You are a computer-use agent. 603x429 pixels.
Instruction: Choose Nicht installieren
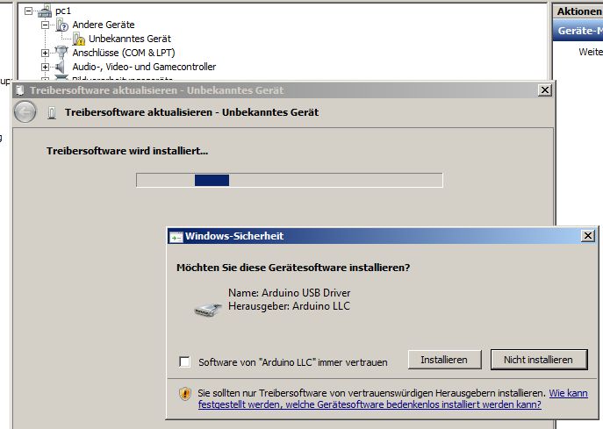pos(537,360)
